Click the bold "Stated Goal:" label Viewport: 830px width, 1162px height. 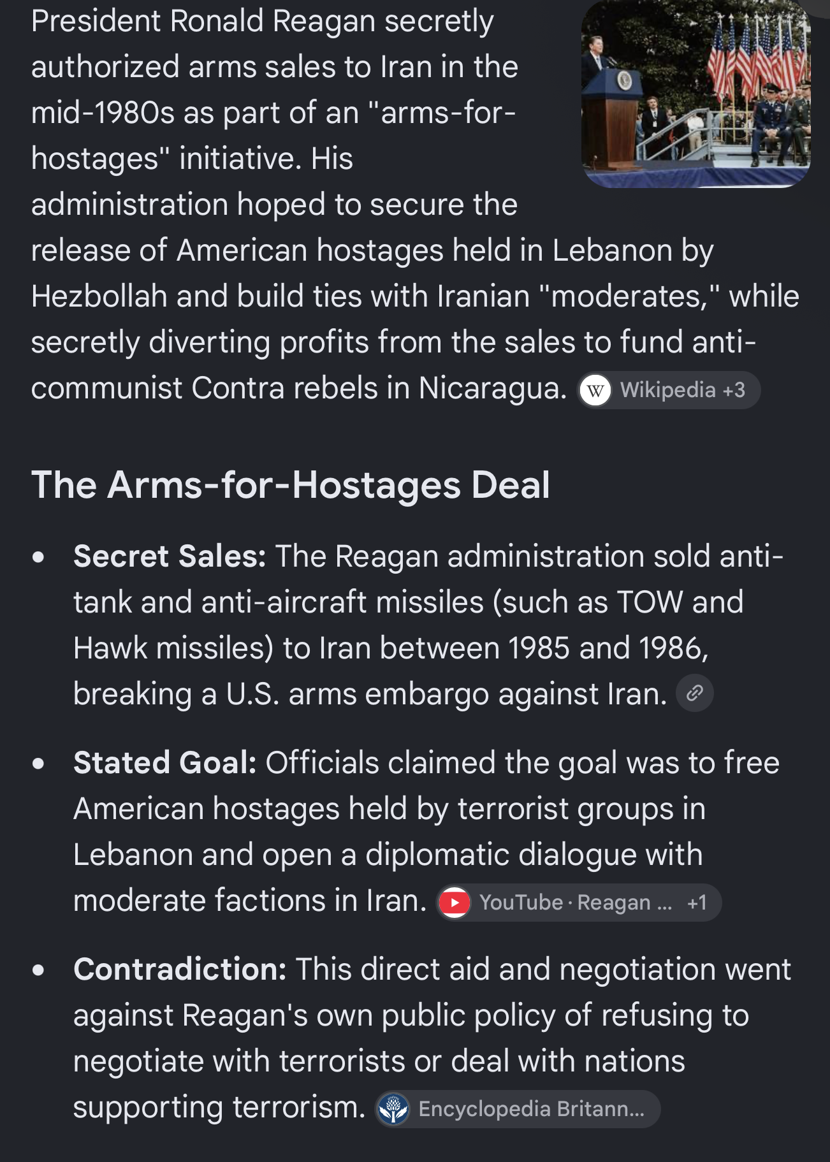click(165, 763)
